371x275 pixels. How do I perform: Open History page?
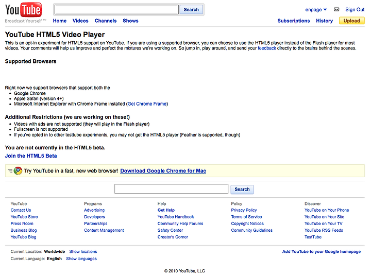(x=325, y=21)
